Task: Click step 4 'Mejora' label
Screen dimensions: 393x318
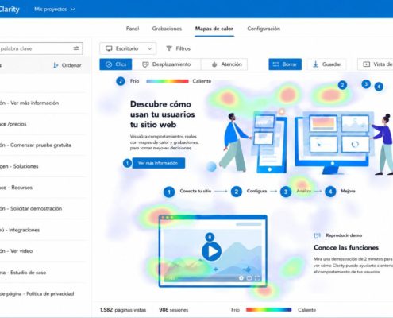Action: tap(348, 191)
